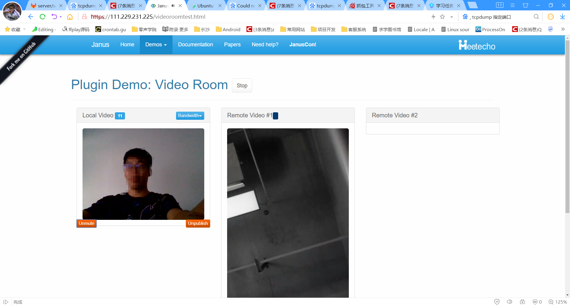Click the lightning speed-mode icon
The image size is (570, 306).
click(433, 17)
